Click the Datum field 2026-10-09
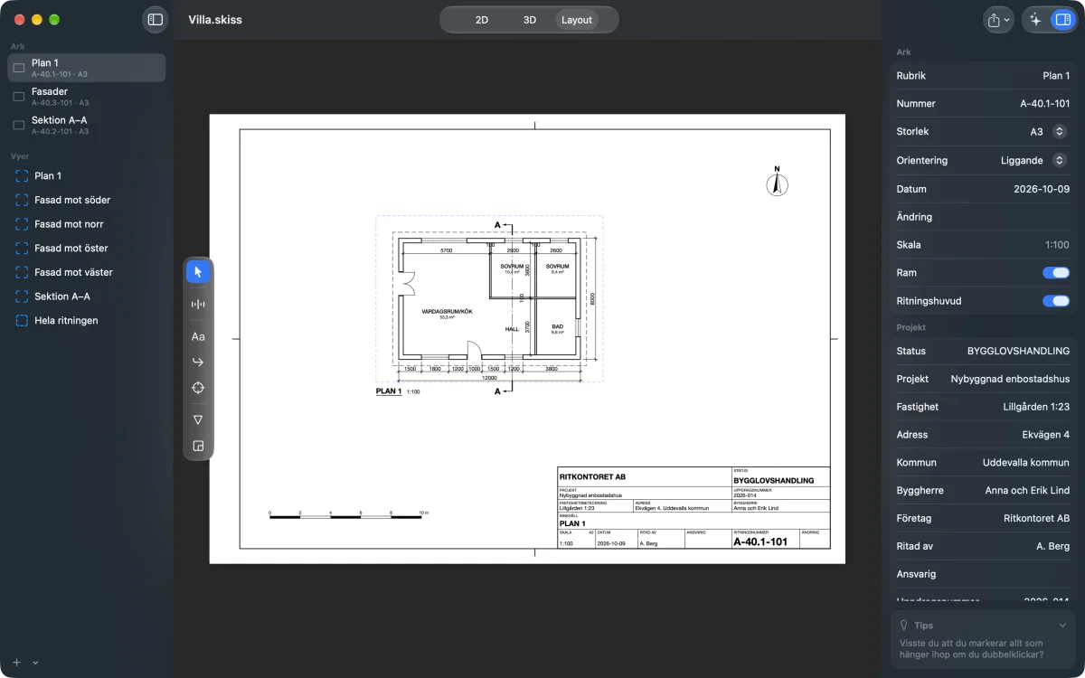Screen dimensions: 1085x678 click(983, 189)
